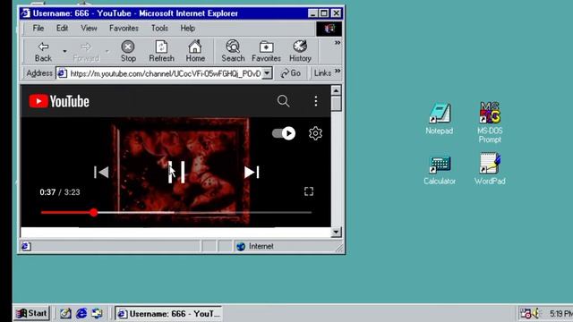This screenshot has height=322, width=573.
Task: Select the Notepad desktop icon
Action: pyautogui.click(x=440, y=119)
